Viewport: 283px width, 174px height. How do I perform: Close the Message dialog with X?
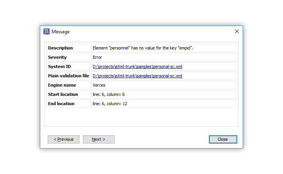click(236, 31)
